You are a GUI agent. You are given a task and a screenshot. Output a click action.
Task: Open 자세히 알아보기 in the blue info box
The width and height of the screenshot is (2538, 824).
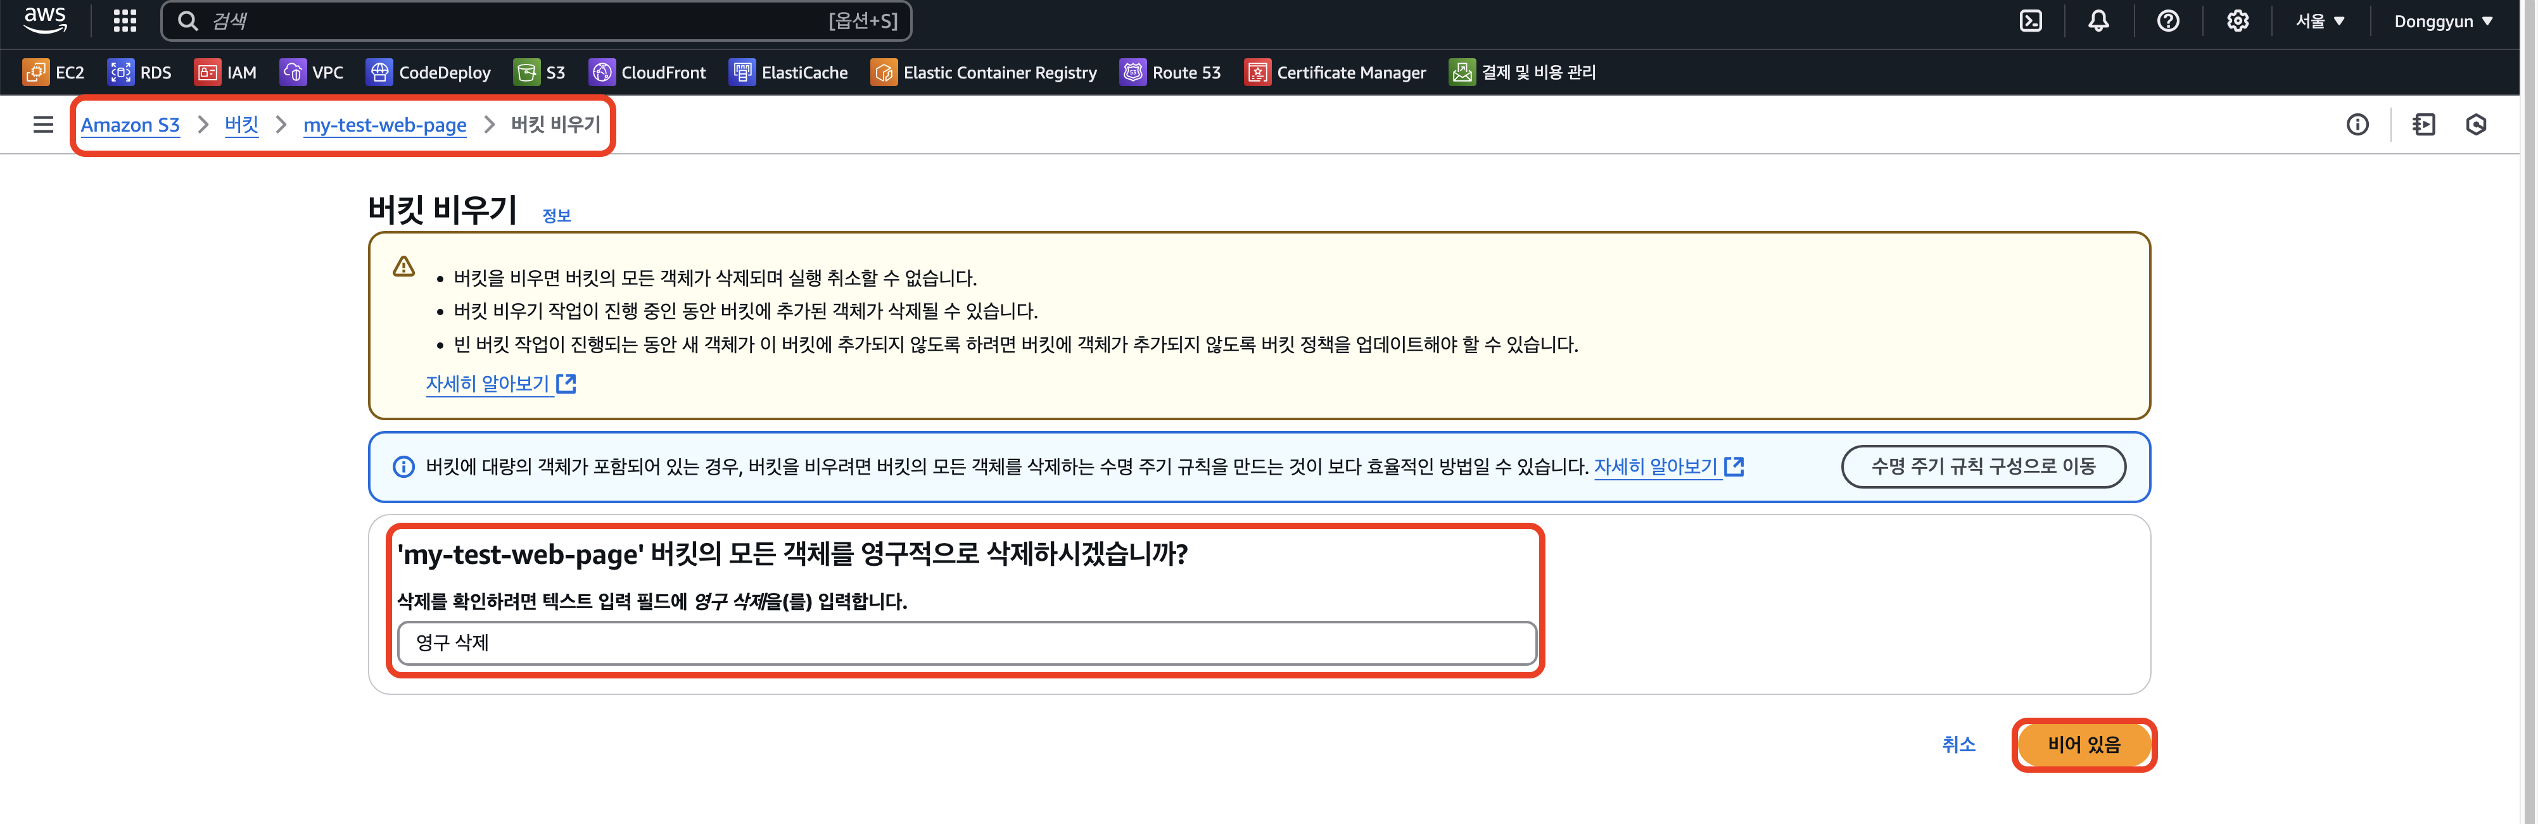[x=1668, y=466]
